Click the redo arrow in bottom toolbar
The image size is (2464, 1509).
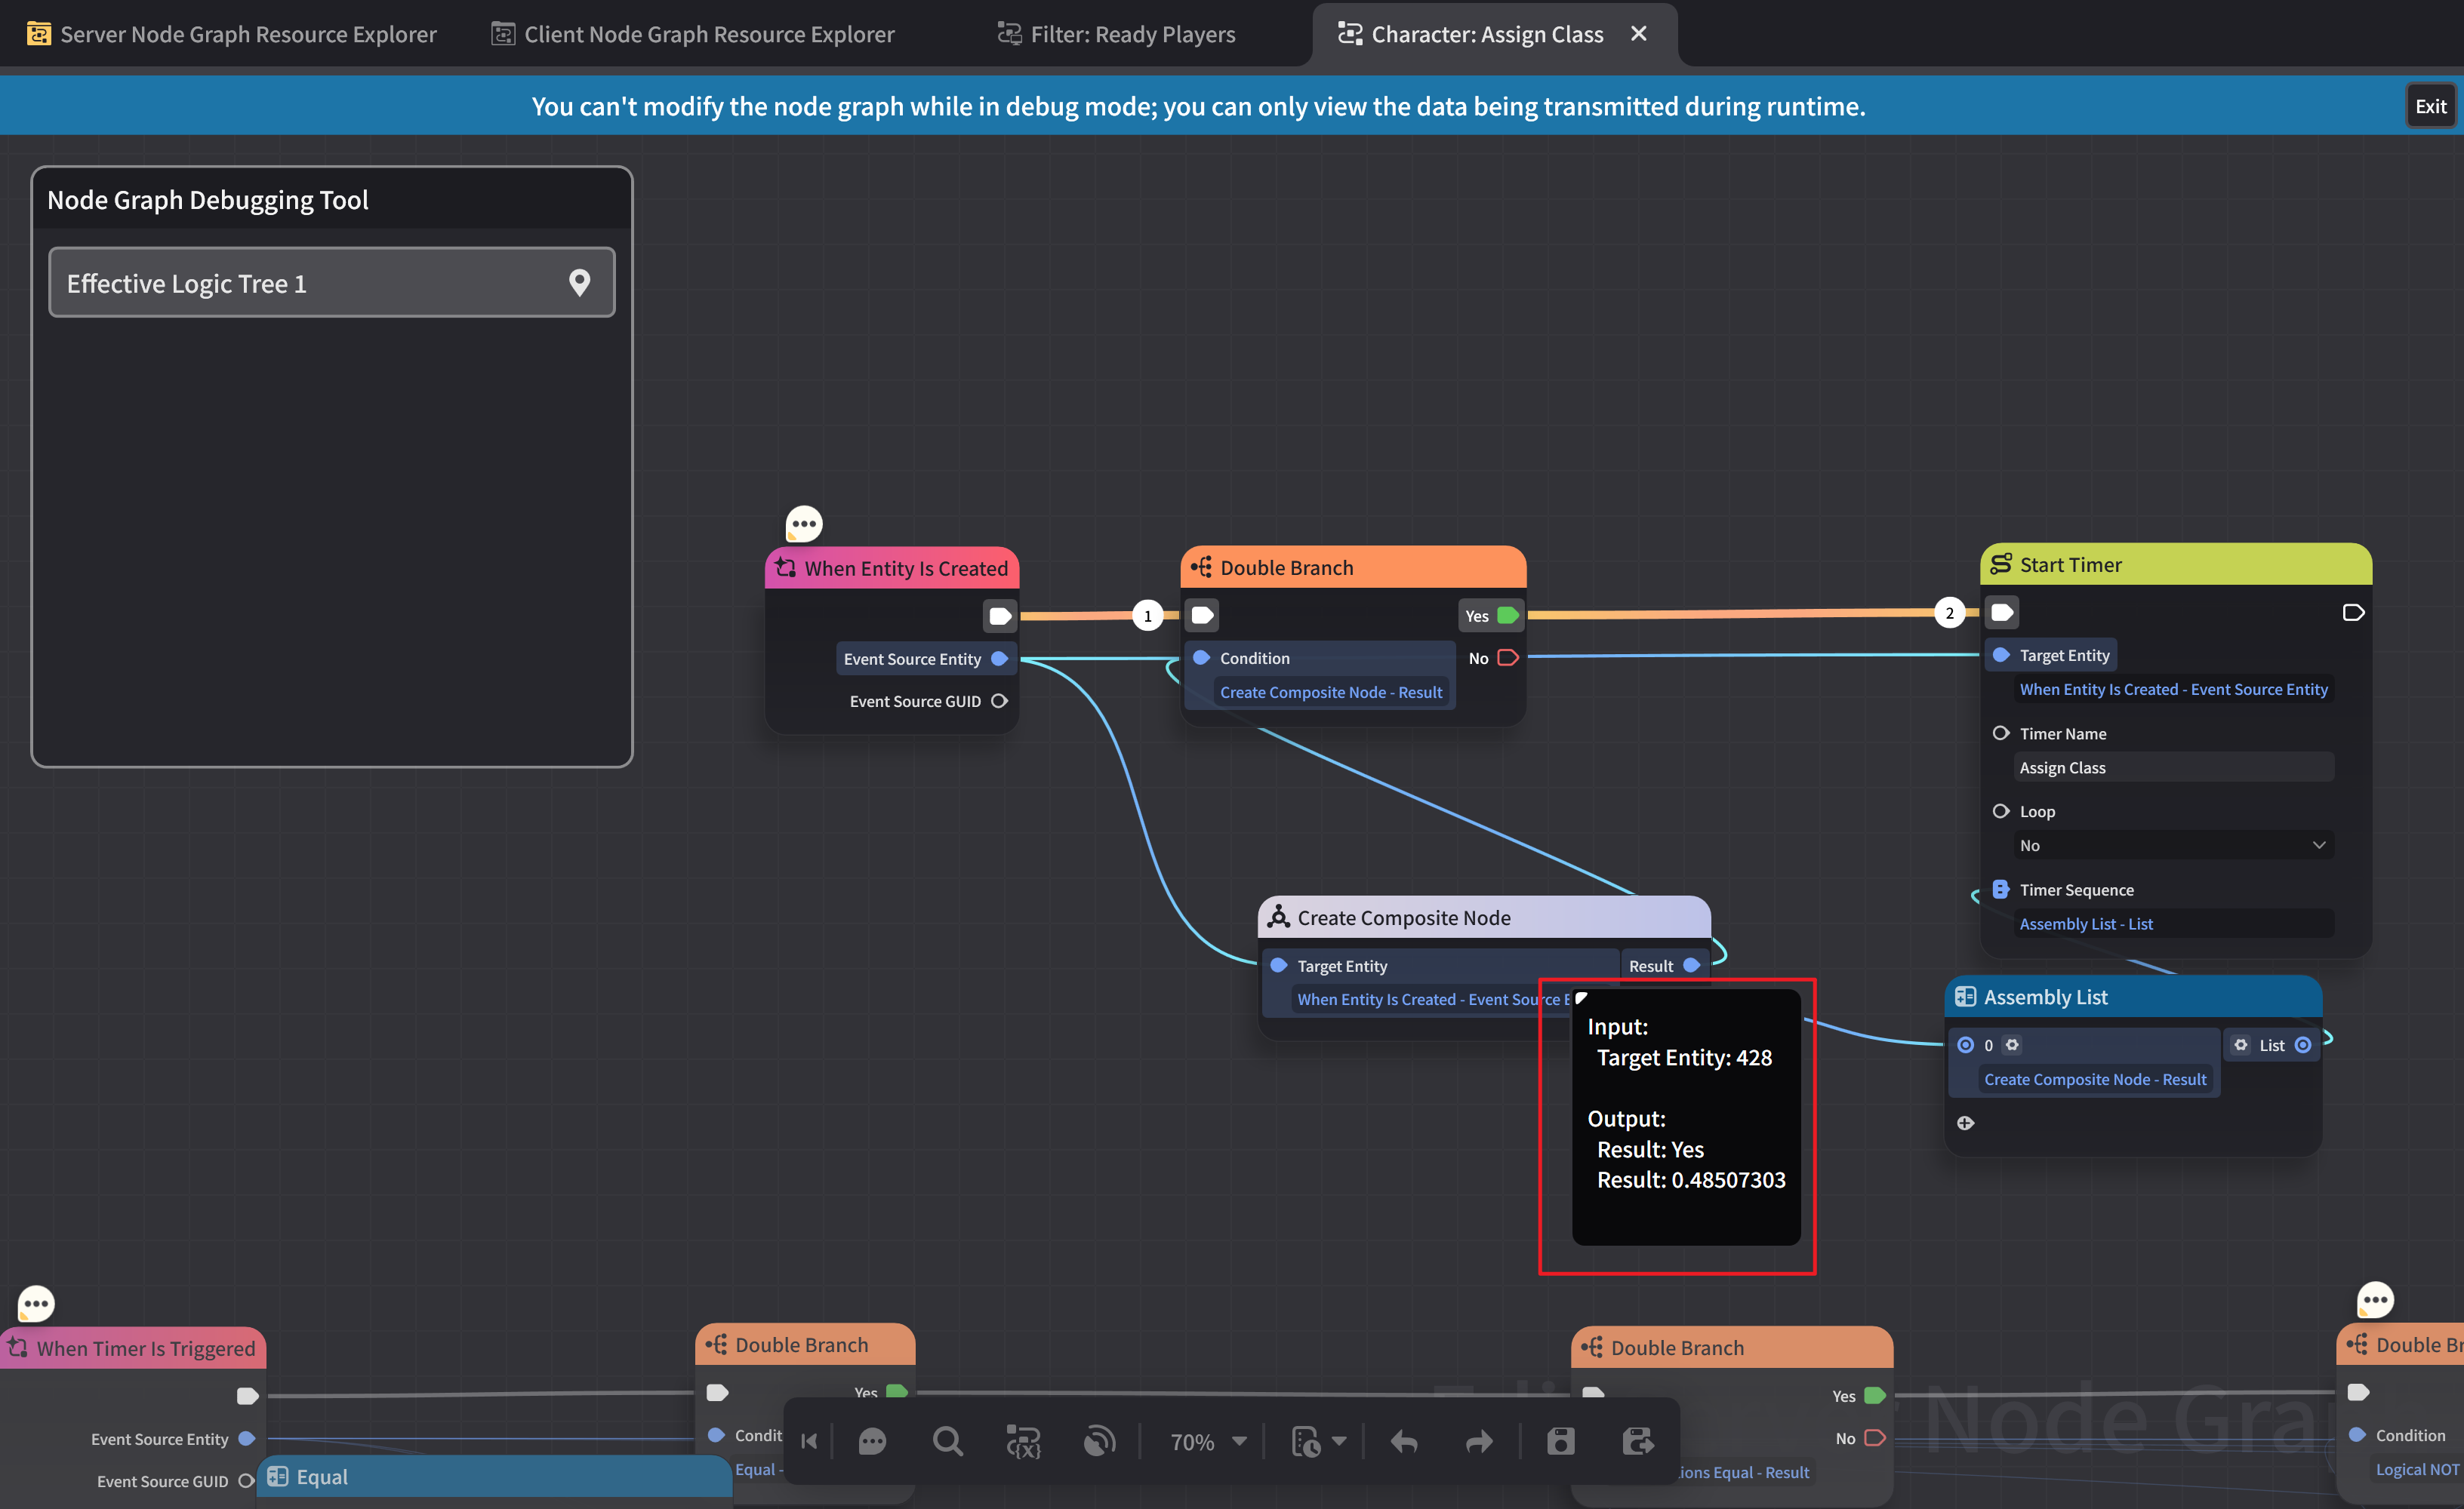[x=1479, y=1441]
